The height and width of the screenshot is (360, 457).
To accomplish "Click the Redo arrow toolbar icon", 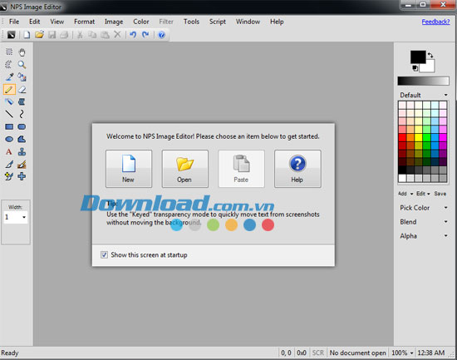I will (x=145, y=35).
